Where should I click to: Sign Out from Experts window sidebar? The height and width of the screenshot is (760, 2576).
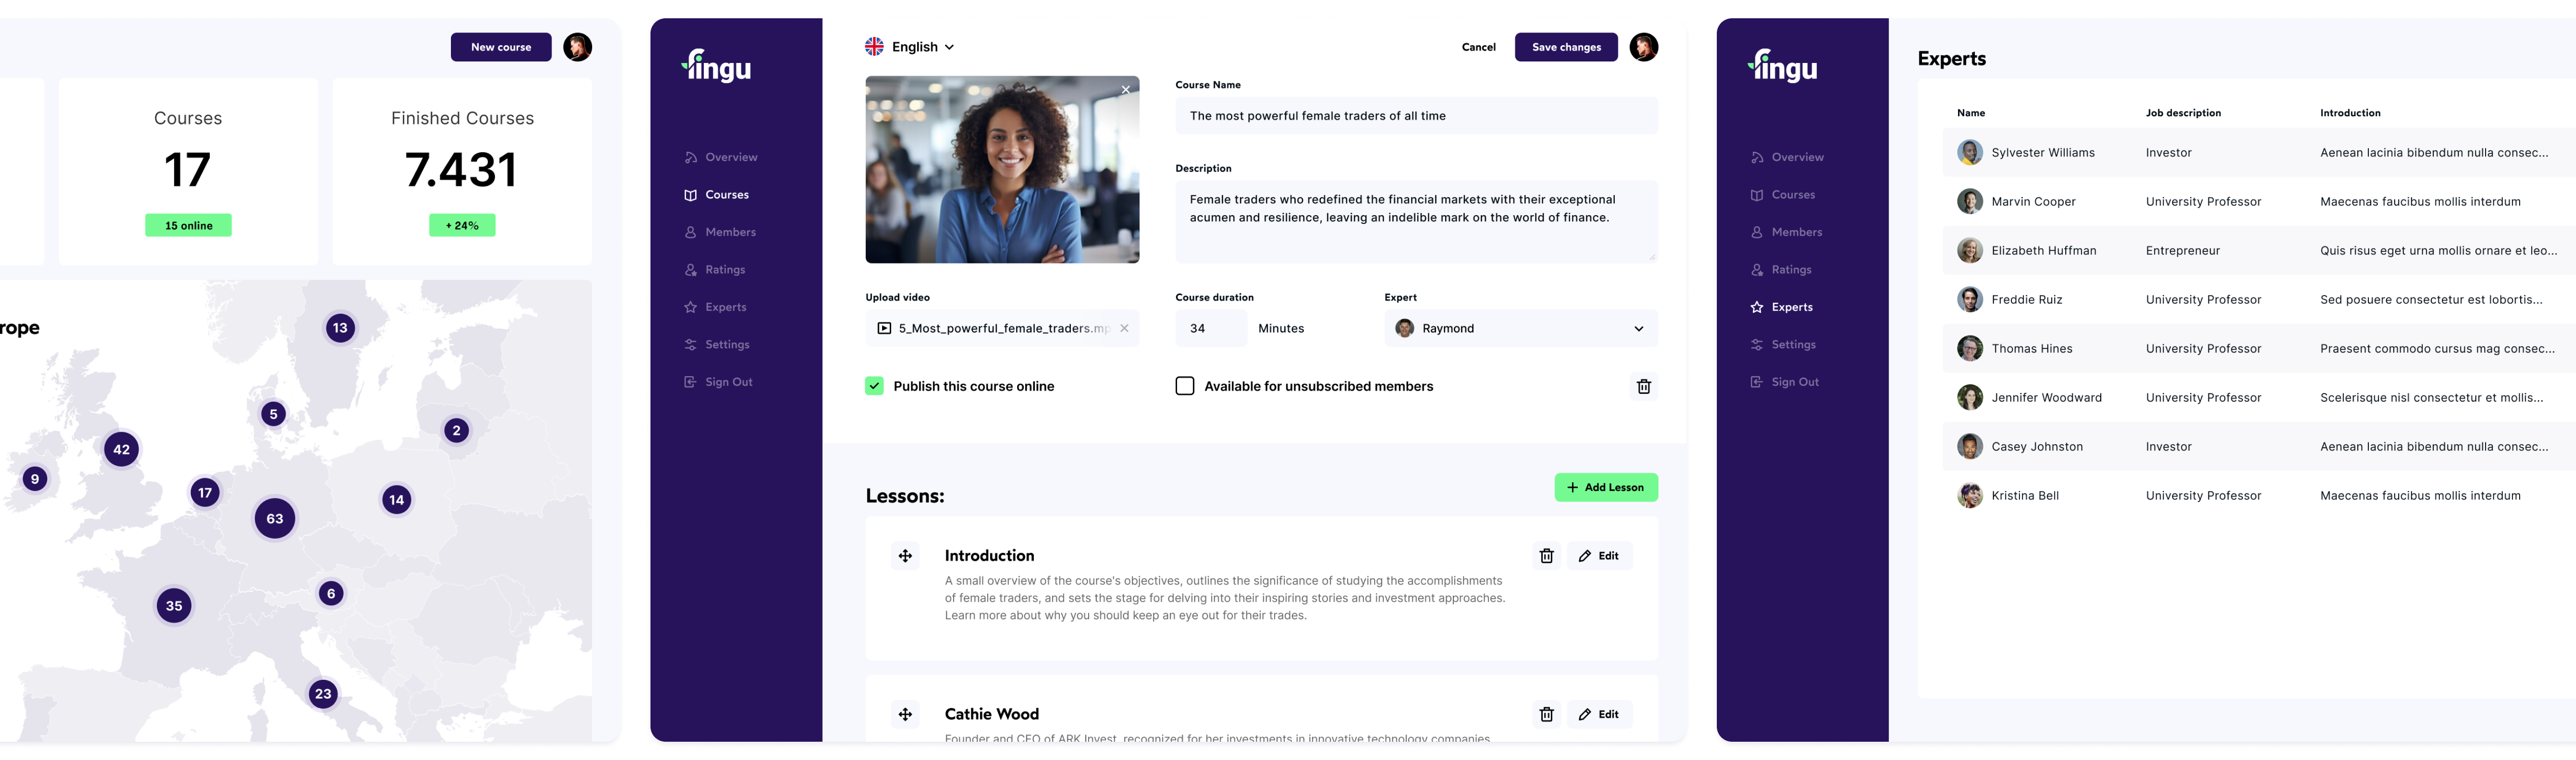coord(1784,382)
